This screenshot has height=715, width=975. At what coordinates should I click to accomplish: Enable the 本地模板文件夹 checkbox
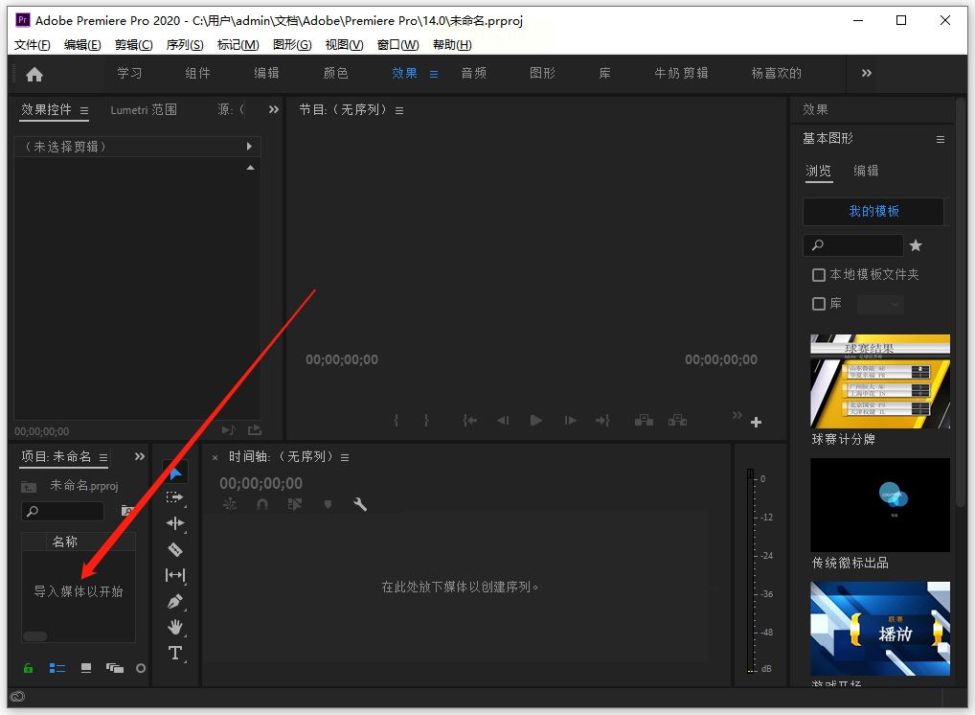coord(819,275)
